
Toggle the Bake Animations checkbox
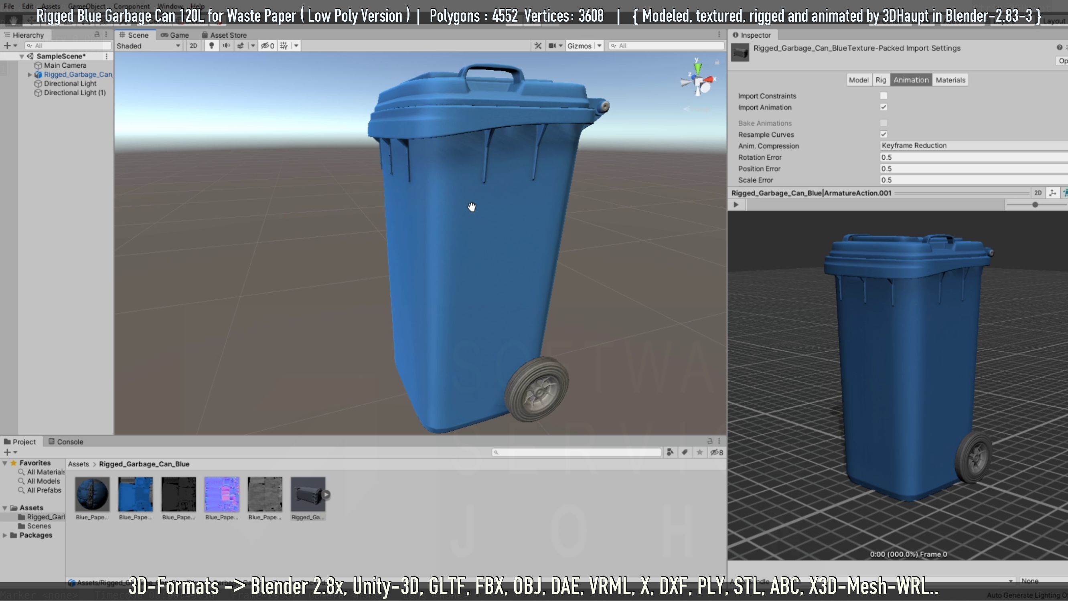point(884,123)
